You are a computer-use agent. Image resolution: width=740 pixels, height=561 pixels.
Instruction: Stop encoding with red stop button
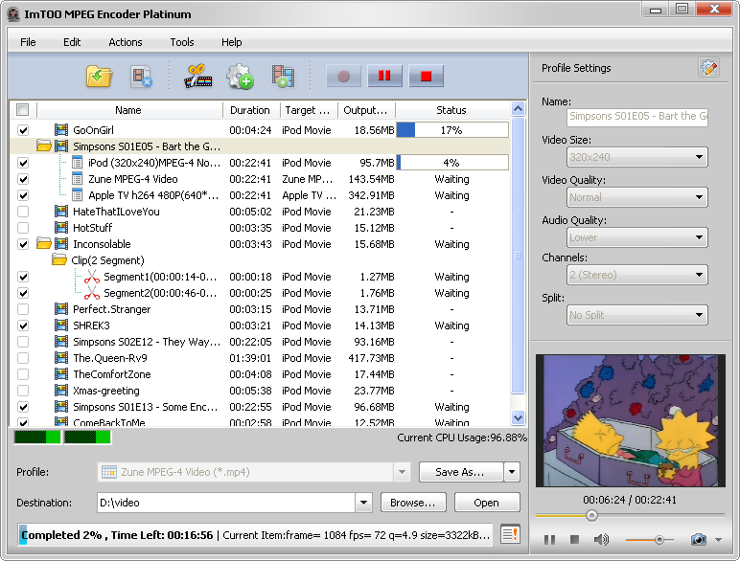pos(426,76)
